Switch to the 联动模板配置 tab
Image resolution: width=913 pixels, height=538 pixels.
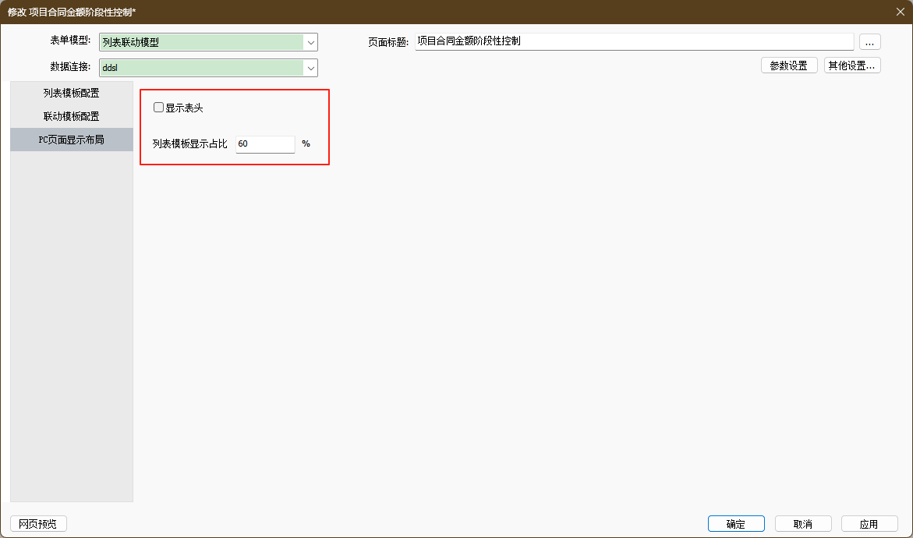[72, 116]
